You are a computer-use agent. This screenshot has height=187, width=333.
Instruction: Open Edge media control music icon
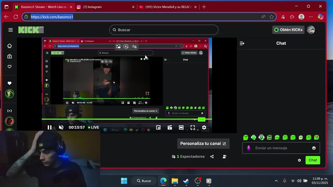pos(283,17)
